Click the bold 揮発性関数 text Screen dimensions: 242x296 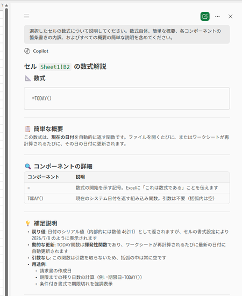point(96,244)
